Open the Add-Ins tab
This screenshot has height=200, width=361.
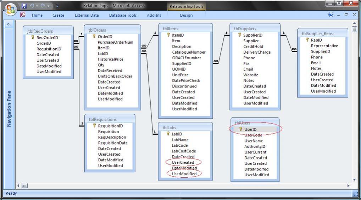(154, 15)
